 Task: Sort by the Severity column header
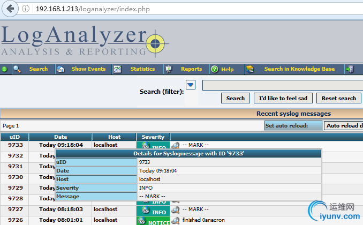pyautogui.click(x=153, y=137)
